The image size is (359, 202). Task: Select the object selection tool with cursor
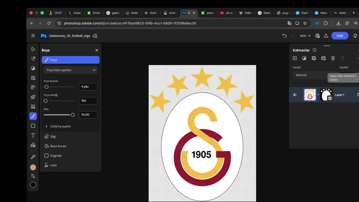(x=33, y=78)
